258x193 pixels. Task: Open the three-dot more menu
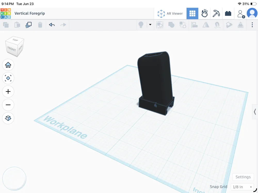[252, 25]
